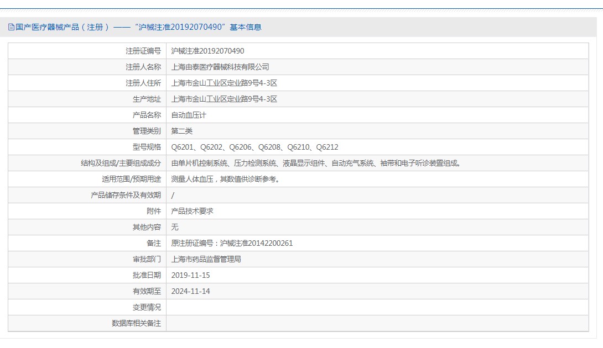The width and height of the screenshot is (603, 348).
Task: Click the heading text '国产医疗器械产品（注册）'
Action: [x=63, y=27]
